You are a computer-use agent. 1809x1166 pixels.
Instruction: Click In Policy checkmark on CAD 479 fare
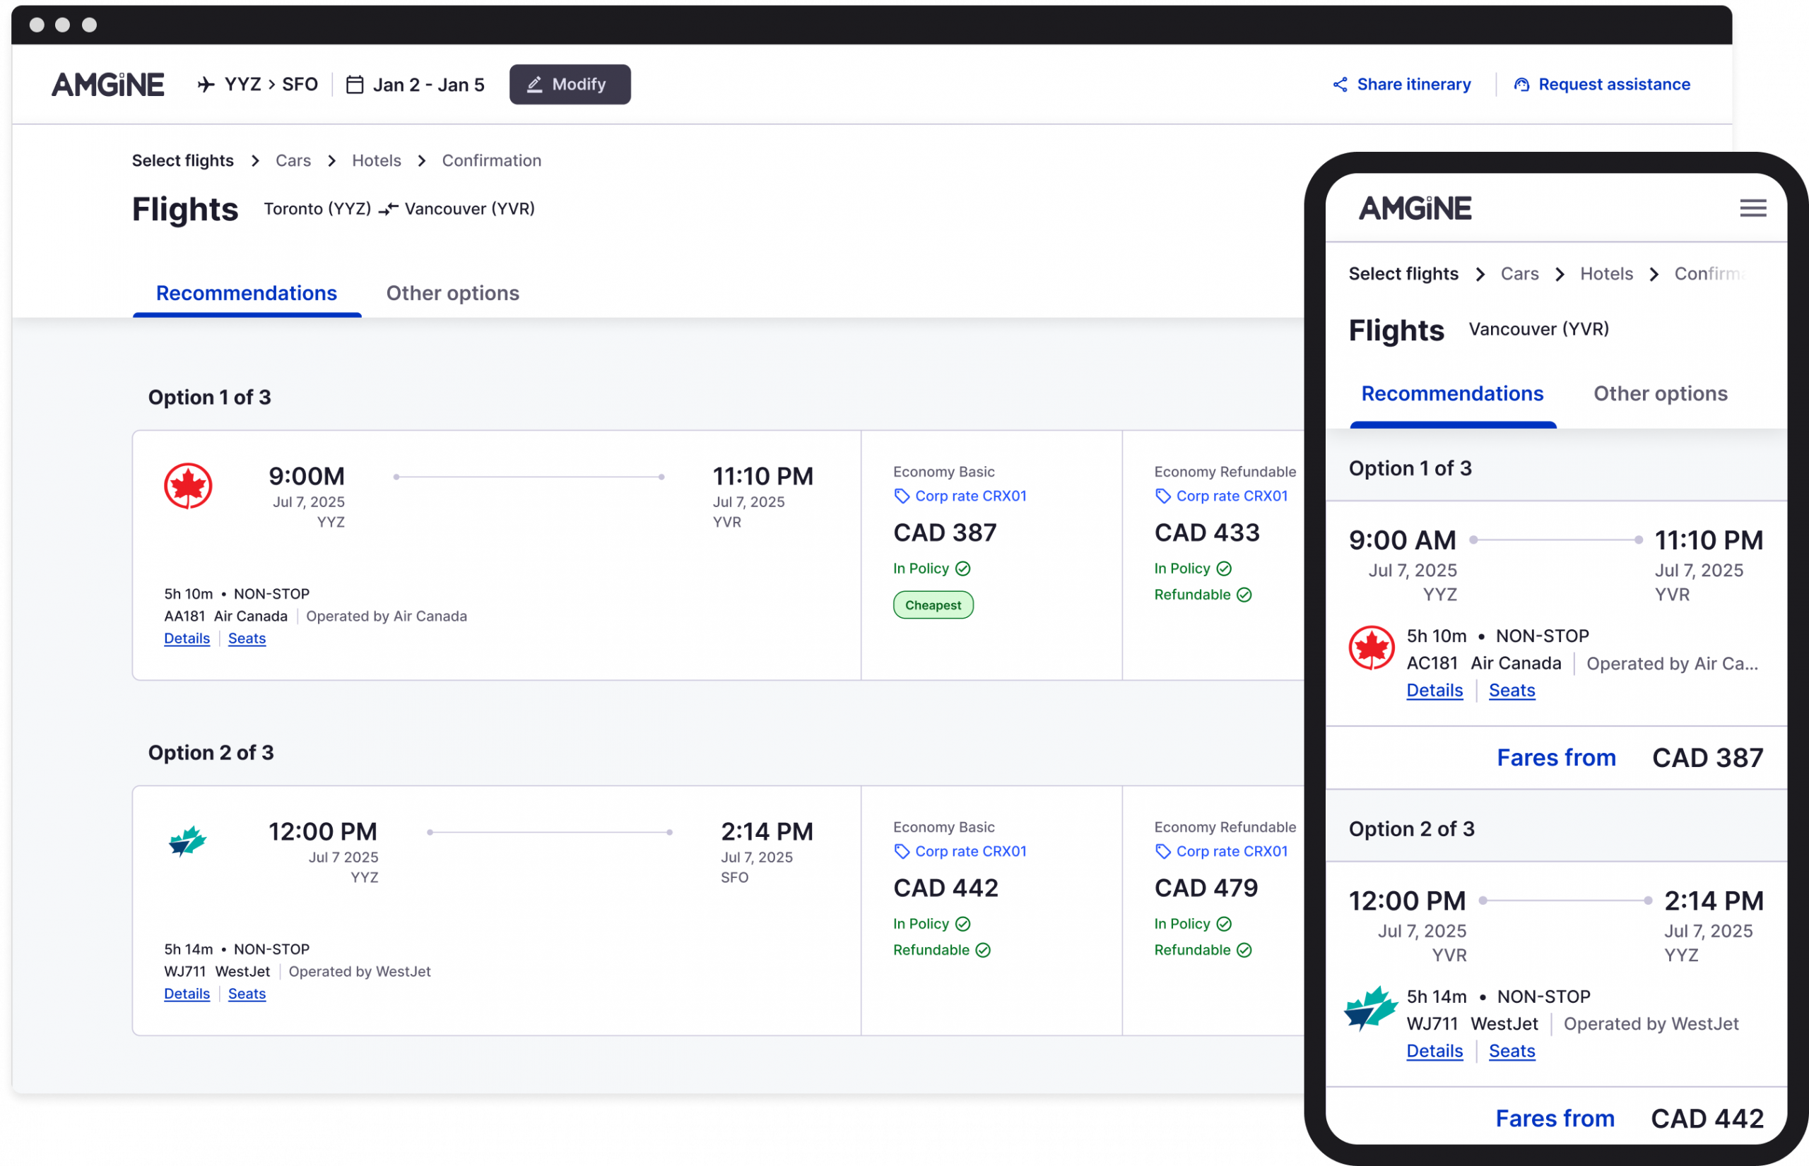pos(1224,924)
